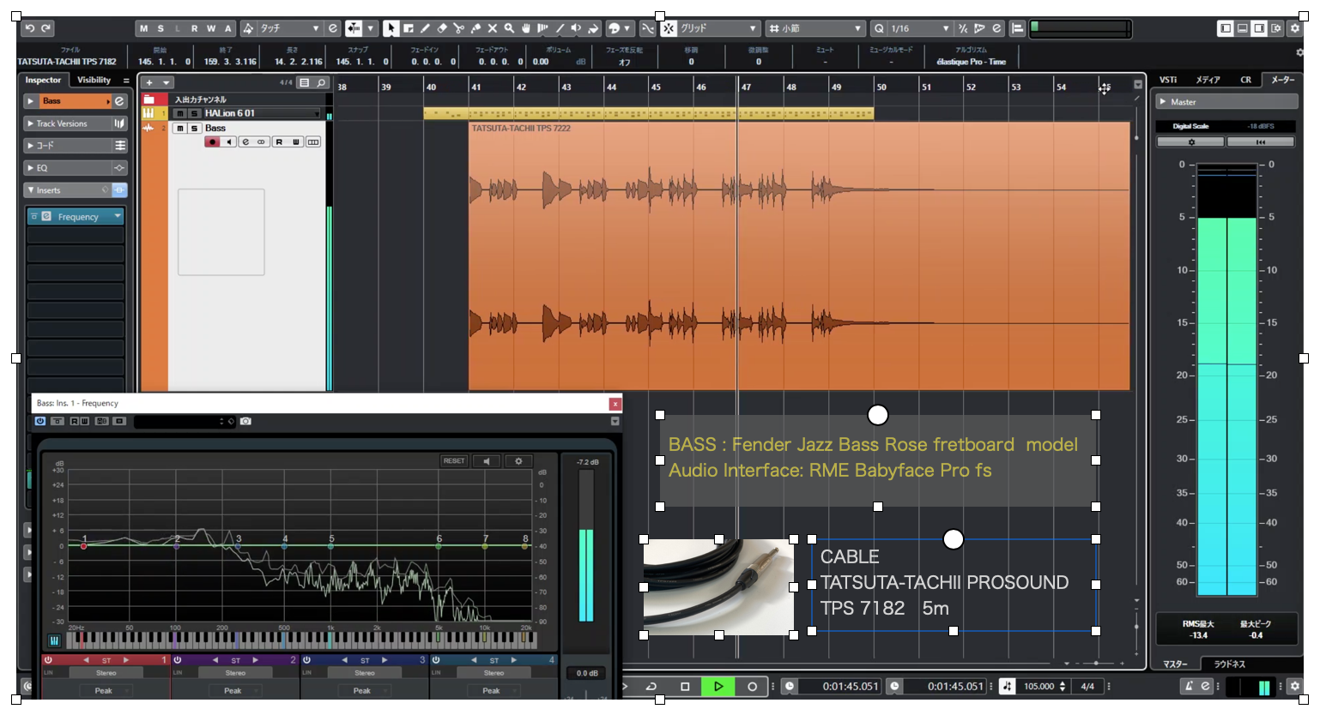Solo the Bass track

[195, 128]
